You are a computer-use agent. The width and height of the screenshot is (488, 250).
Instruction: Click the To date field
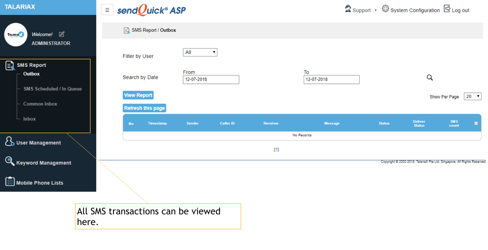pos(331,79)
